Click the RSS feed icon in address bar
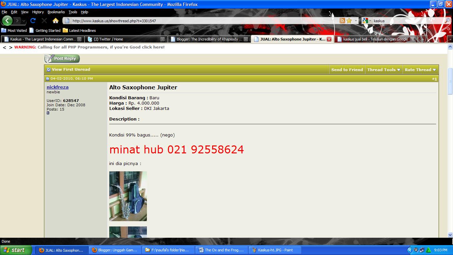Screen dimensions: 453x255 [342, 21]
